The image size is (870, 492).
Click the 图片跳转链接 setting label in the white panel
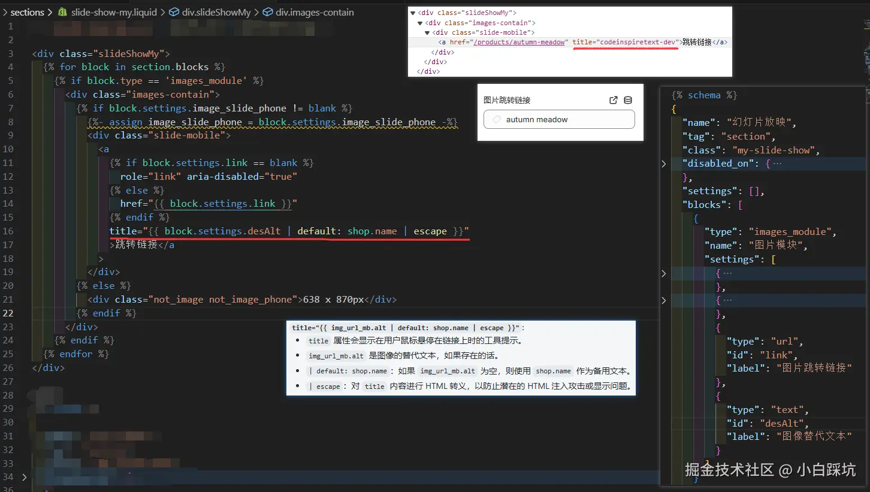[x=507, y=100]
